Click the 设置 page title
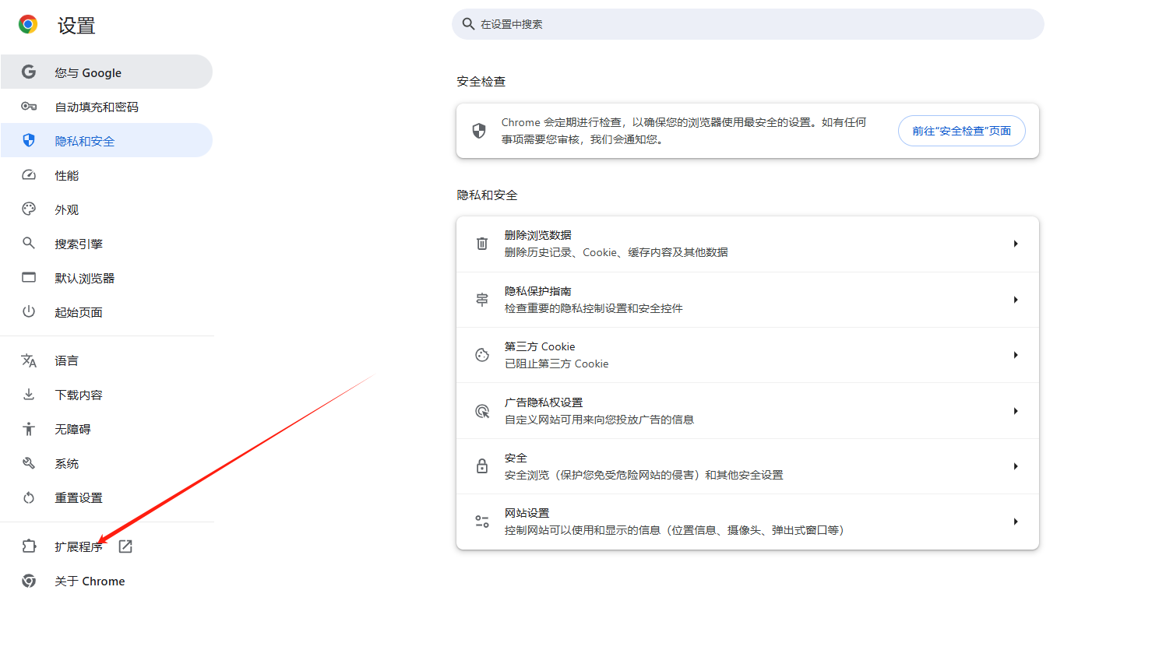The height and width of the screenshot is (650, 1152). pyautogui.click(x=76, y=26)
